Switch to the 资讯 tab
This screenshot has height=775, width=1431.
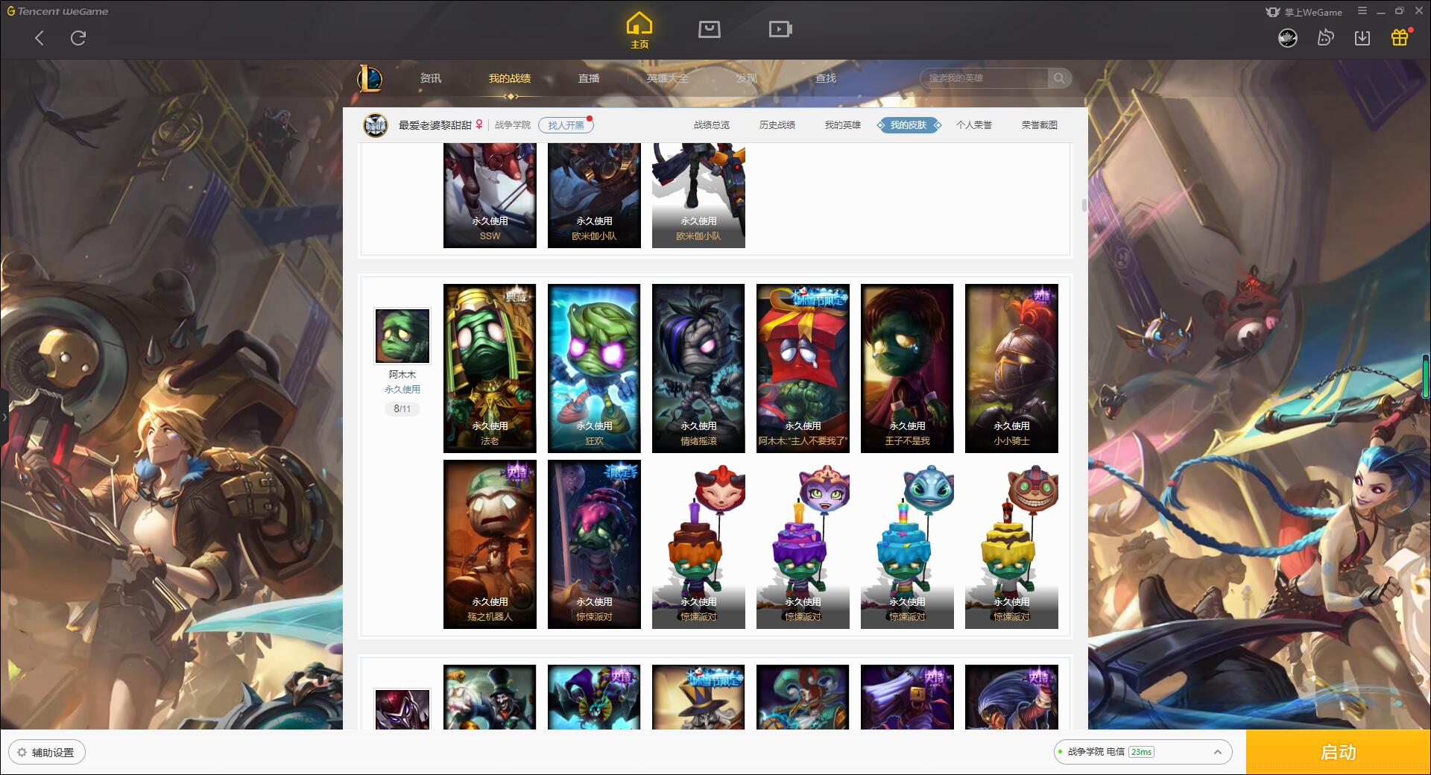(431, 78)
